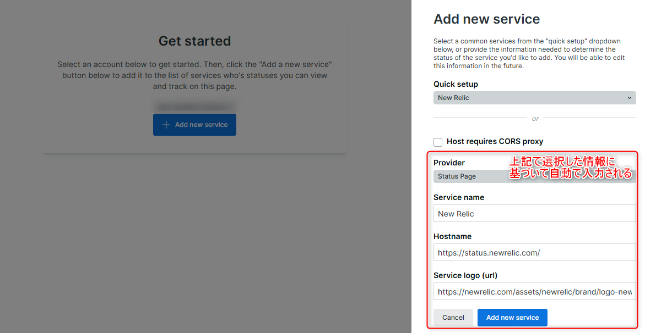Click the dimmed Add new service button under Get started
645x333 pixels.
click(x=194, y=125)
